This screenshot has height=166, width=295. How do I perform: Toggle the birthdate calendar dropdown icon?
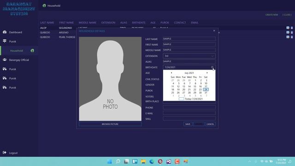(x=212, y=67)
